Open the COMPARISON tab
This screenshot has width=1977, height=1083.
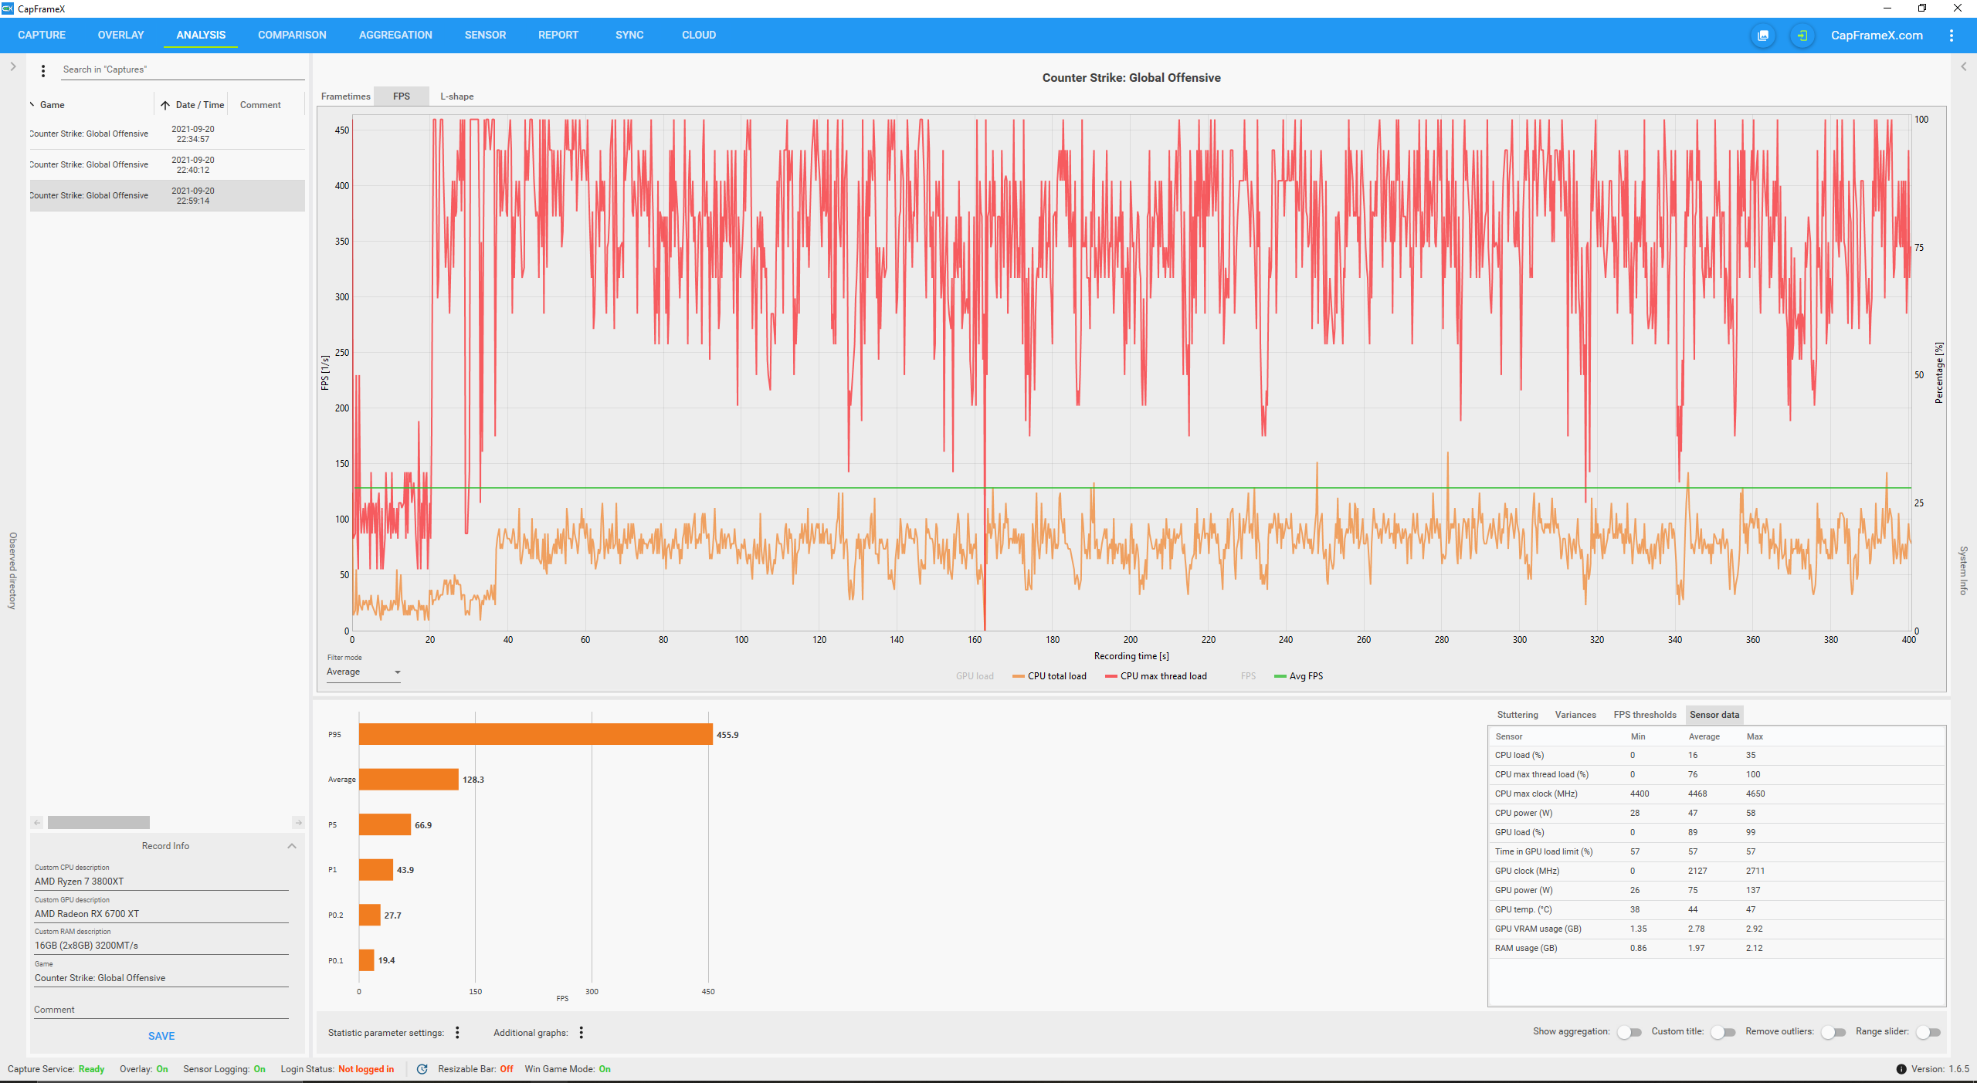pyautogui.click(x=292, y=36)
